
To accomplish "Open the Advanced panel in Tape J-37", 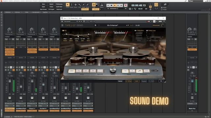I will [156, 25].
